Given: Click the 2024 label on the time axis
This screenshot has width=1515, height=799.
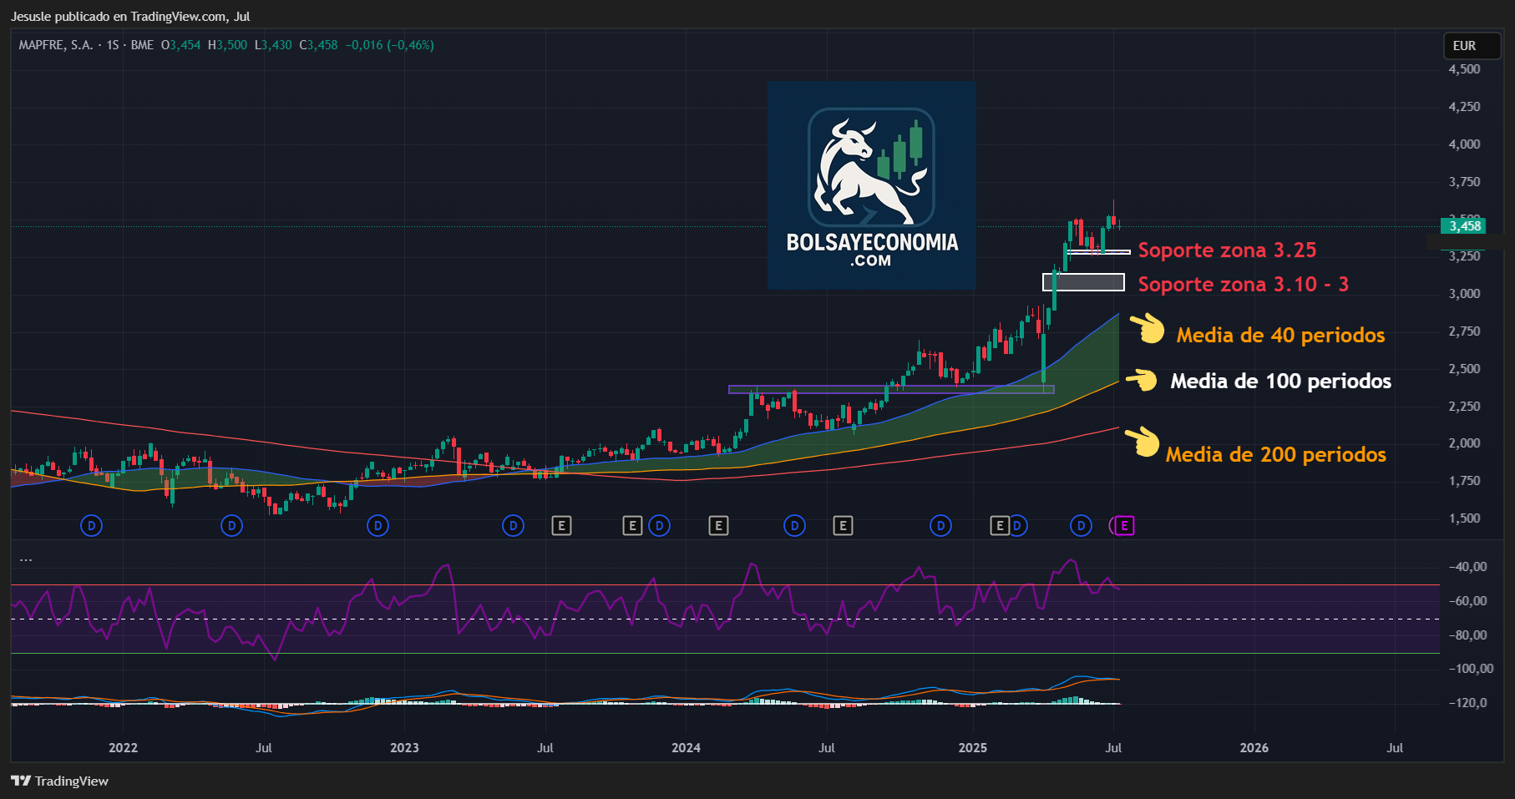Looking at the screenshot, I should pos(686,747).
